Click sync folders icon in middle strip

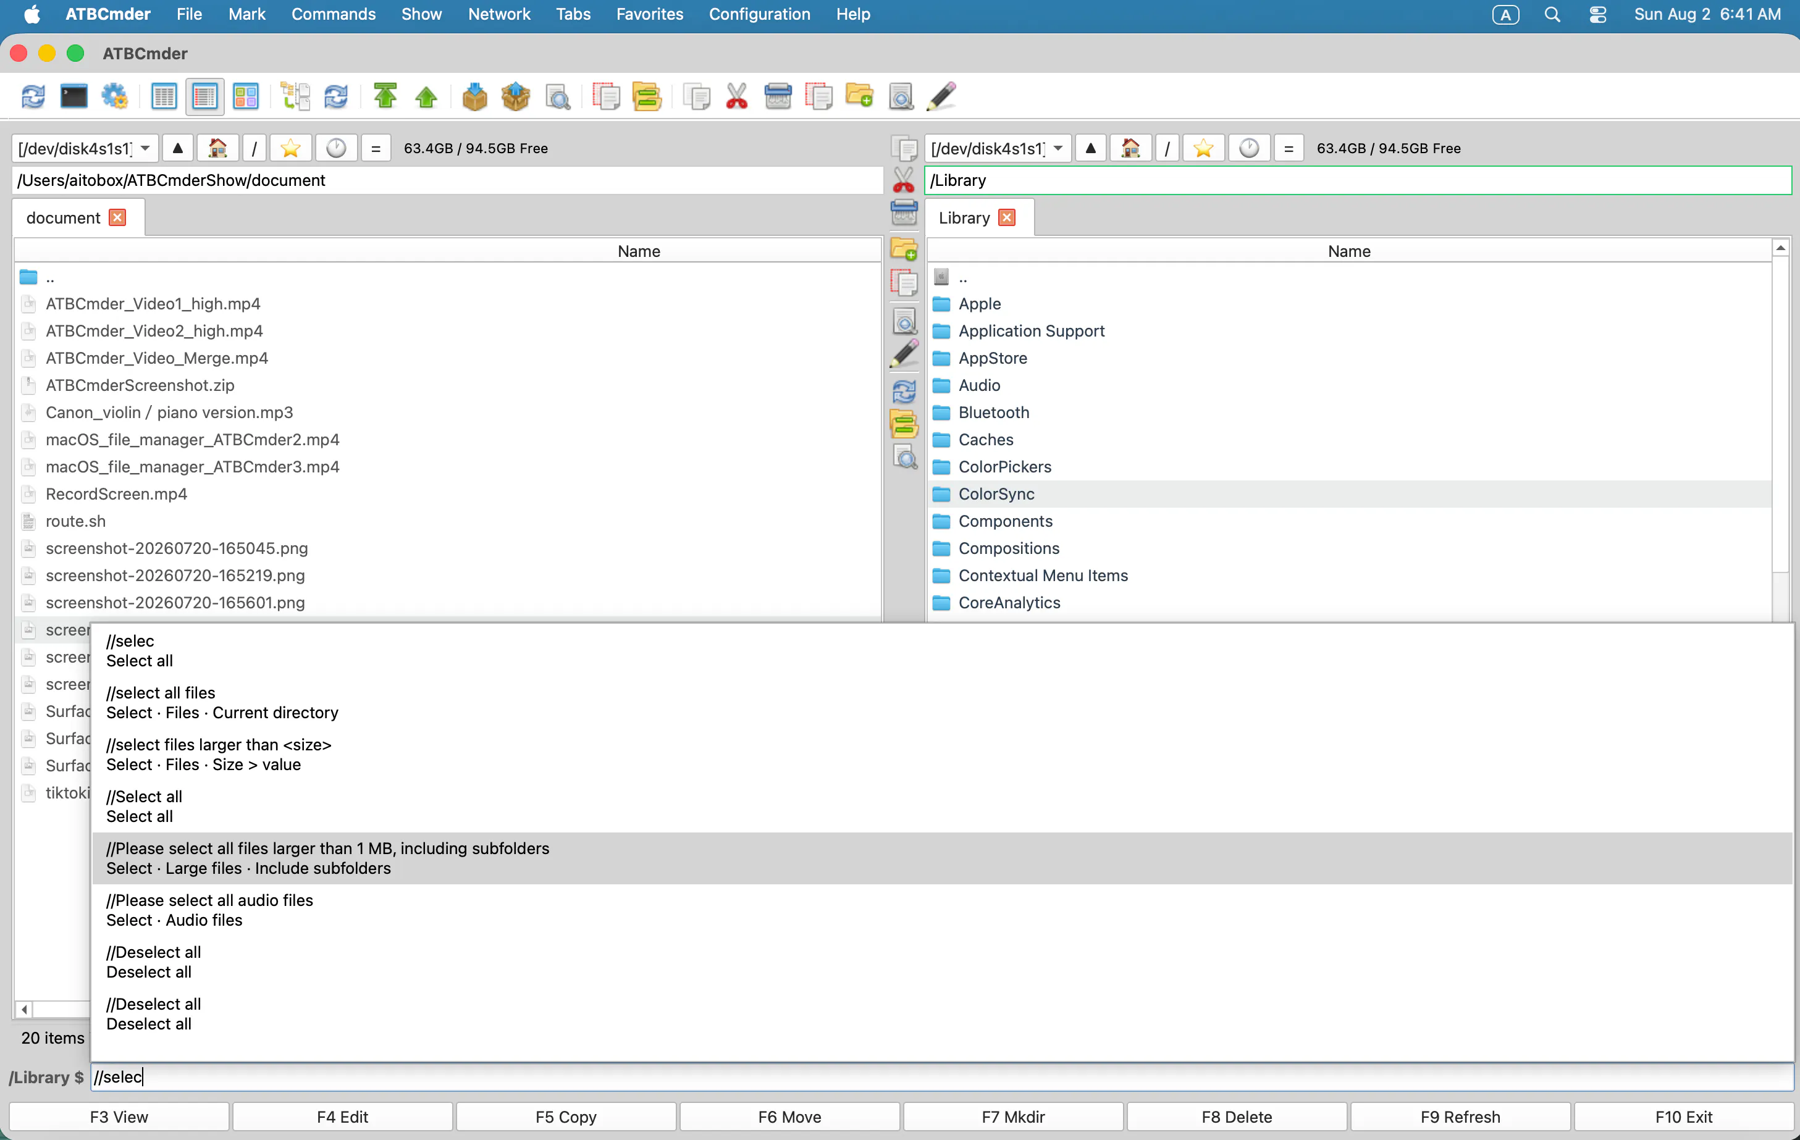pos(904,425)
